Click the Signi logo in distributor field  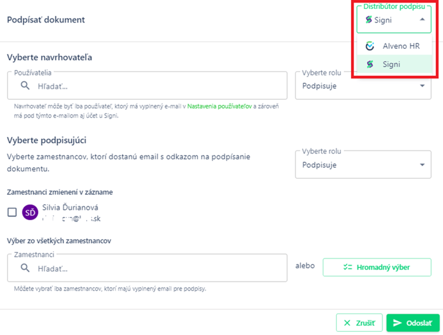[x=368, y=20]
